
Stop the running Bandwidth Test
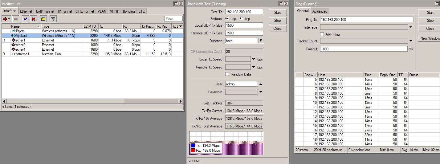point(277,21)
